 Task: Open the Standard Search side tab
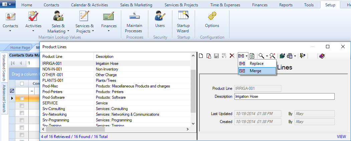tap(4, 68)
